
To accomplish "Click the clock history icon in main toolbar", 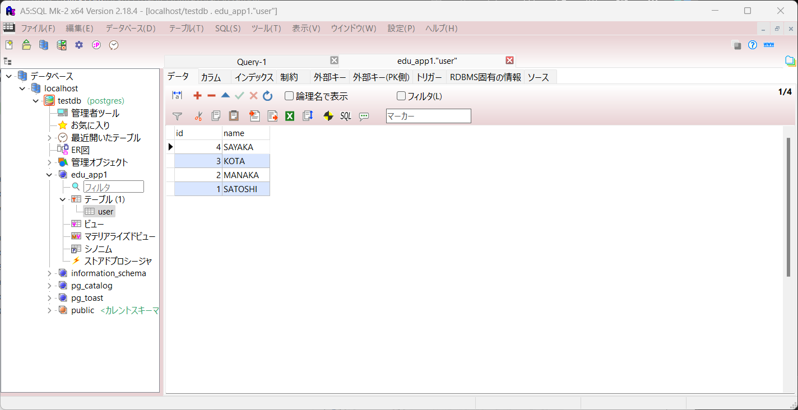I will point(114,45).
